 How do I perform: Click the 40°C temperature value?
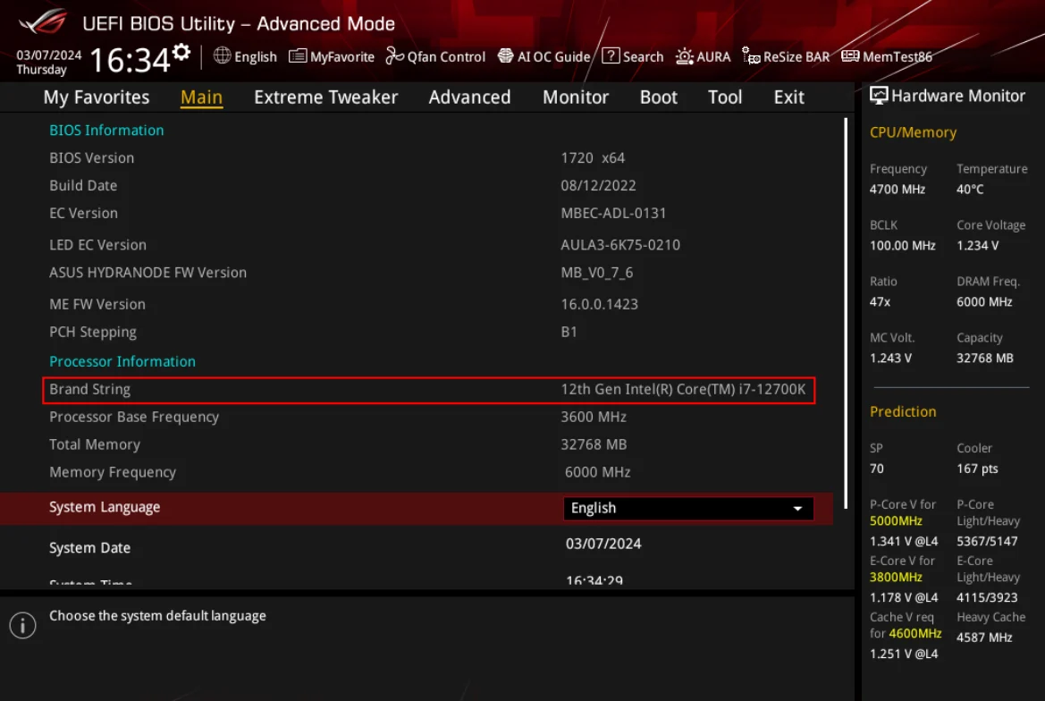coord(970,190)
